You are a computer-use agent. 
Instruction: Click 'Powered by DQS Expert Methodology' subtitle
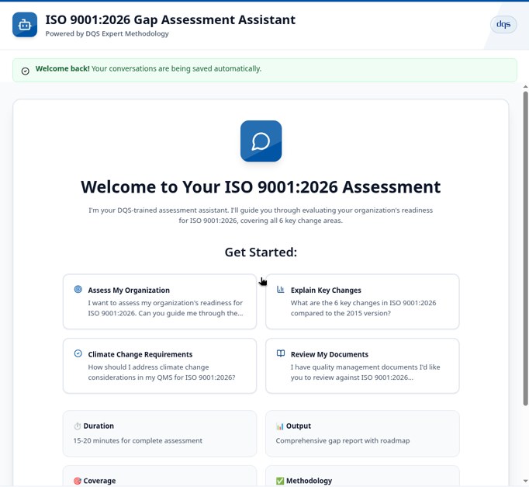click(x=107, y=33)
